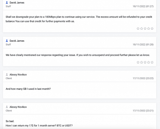Screen dimensions: 160x129
Task: Click client avatar on 23:21 message
Action: click(x=7, y=107)
